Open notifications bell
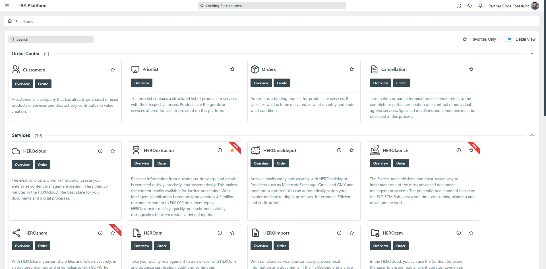This screenshot has height=269, width=546. point(480,6)
